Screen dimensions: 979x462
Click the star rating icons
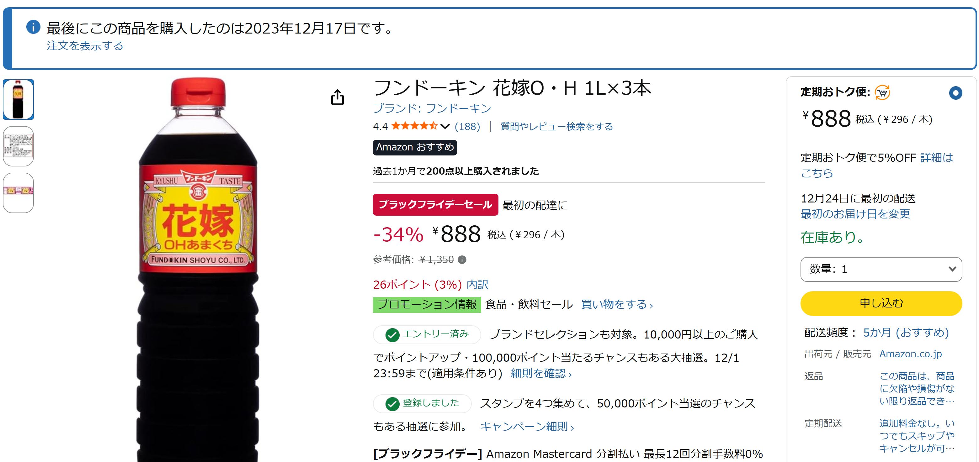[x=414, y=126]
